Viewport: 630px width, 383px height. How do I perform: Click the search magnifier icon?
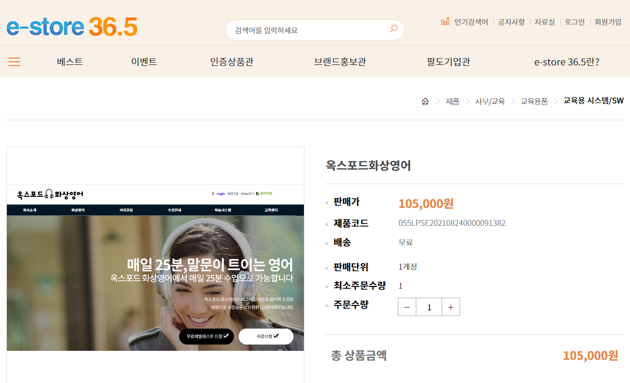click(x=393, y=29)
